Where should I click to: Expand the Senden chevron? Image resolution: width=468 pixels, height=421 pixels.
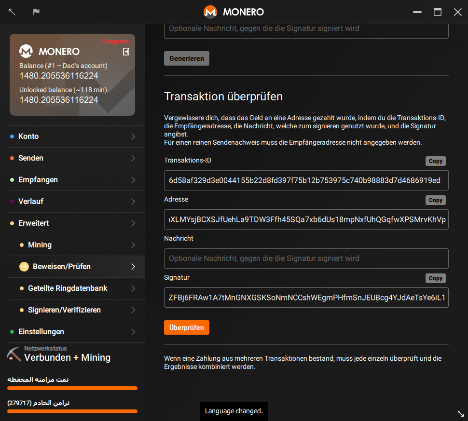coord(133,158)
